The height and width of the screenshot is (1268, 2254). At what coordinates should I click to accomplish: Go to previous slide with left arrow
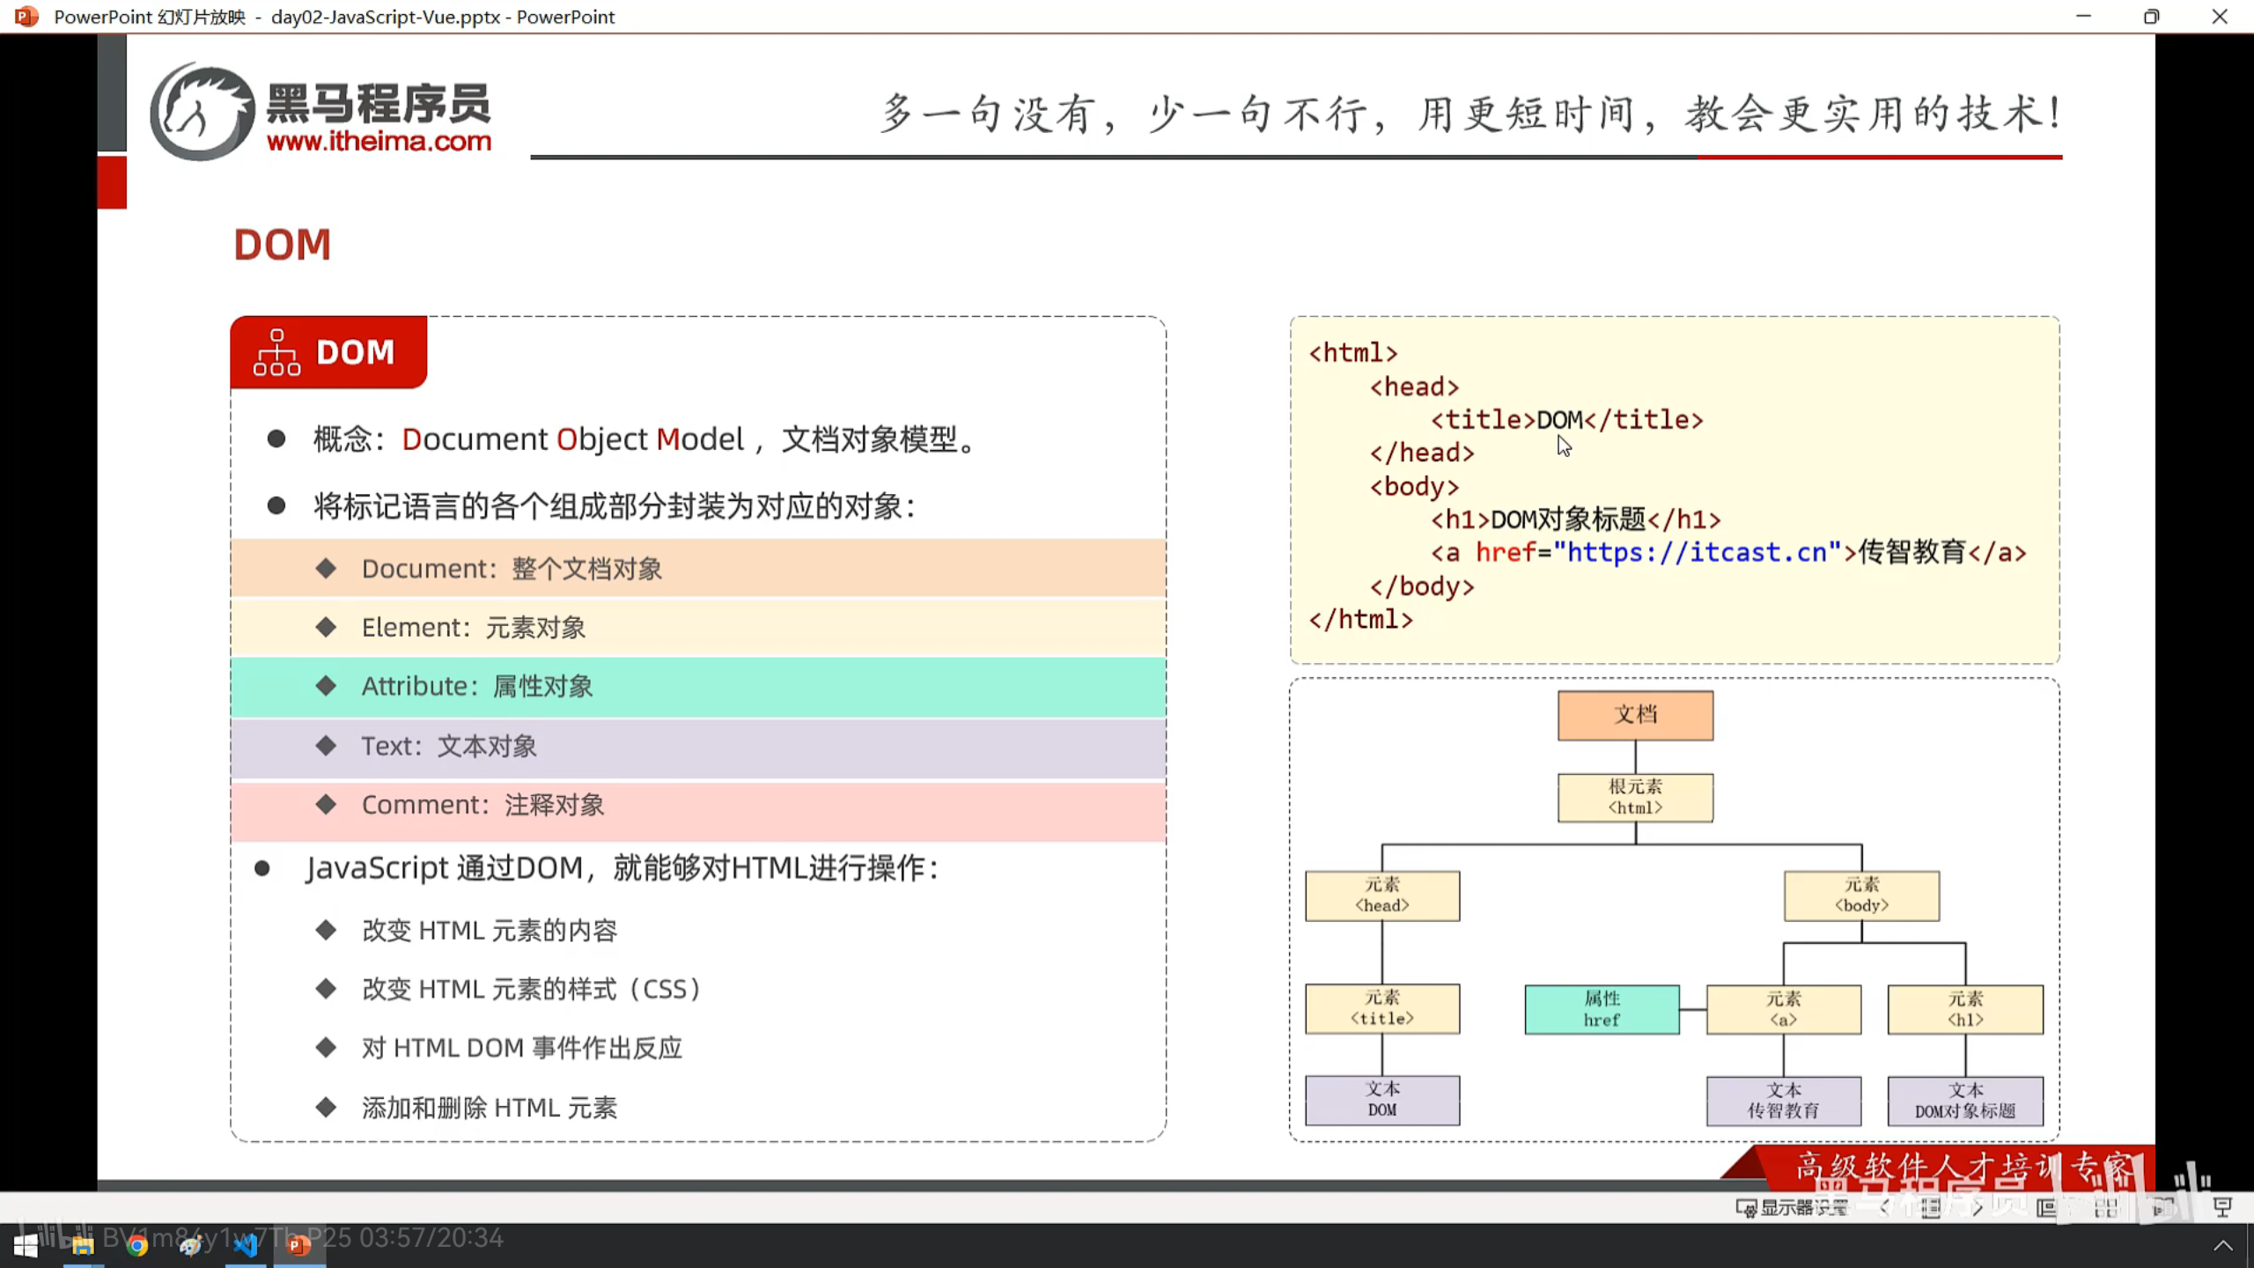tap(1884, 1207)
